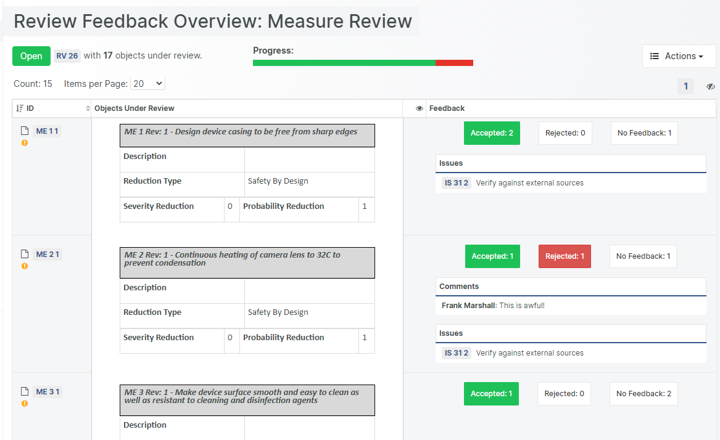Click the document icon beside ME 1
Image resolution: width=720 pixels, height=440 pixels.
(x=25, y=131)
